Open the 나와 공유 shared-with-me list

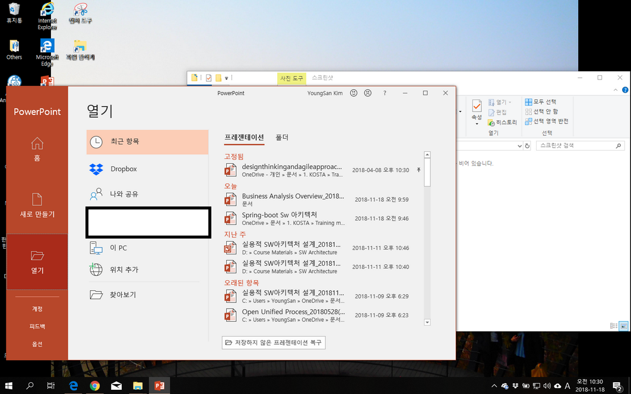147,194
